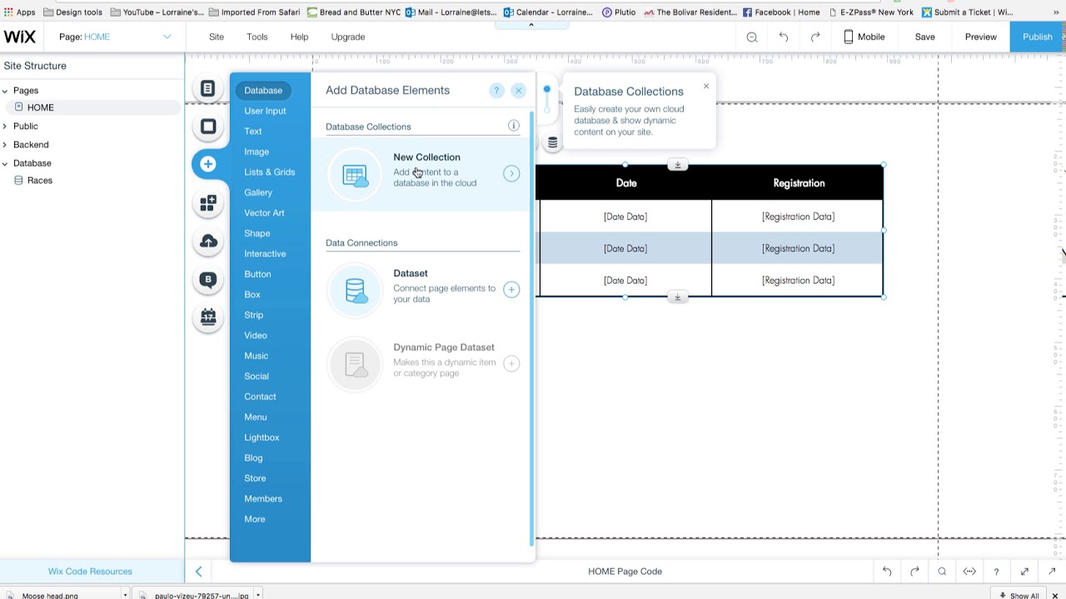Open the My Uploads cloud icon
This screenshot has height=599, width=1066.
click(208, 241)
